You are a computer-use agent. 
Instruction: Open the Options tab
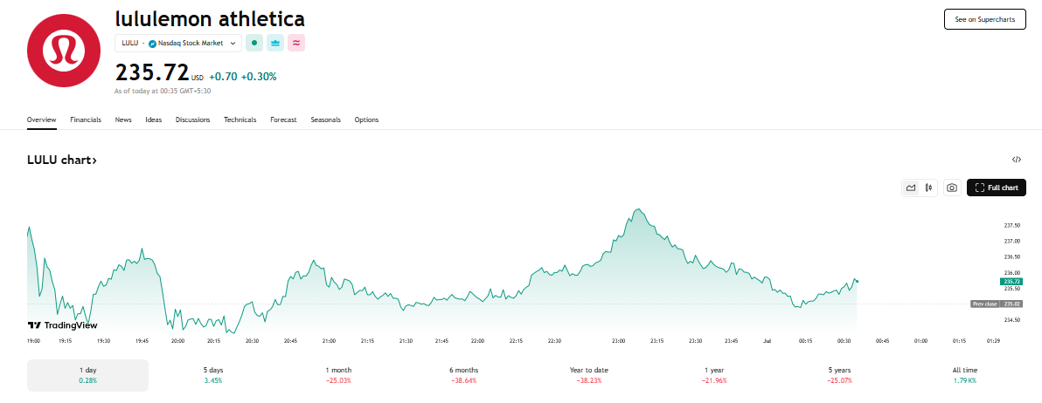pos(366,120)
